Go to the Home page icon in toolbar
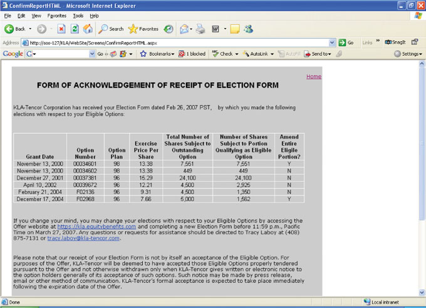The width and height of the screenshot is (426, 308). (88, 29)
